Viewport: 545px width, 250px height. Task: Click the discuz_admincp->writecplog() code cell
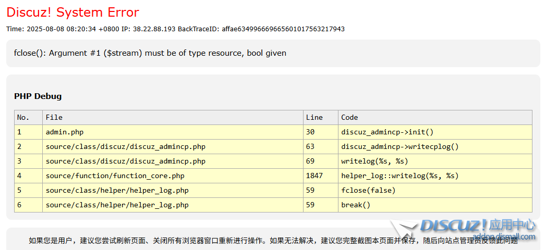435,146
